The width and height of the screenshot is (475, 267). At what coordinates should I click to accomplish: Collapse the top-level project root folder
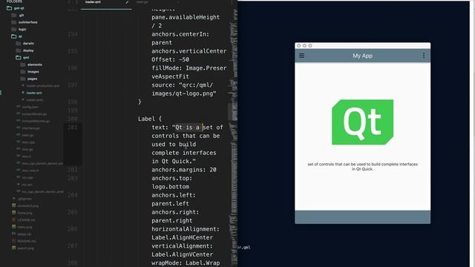point(19,8)
